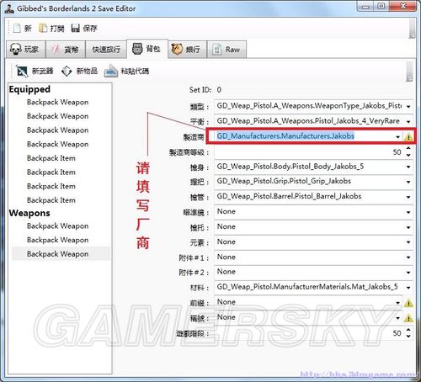Image resolution: width=421 pixels, height=382 pixels.
Task: Click the New file icon in toolbar
Action: pos(17,28)
